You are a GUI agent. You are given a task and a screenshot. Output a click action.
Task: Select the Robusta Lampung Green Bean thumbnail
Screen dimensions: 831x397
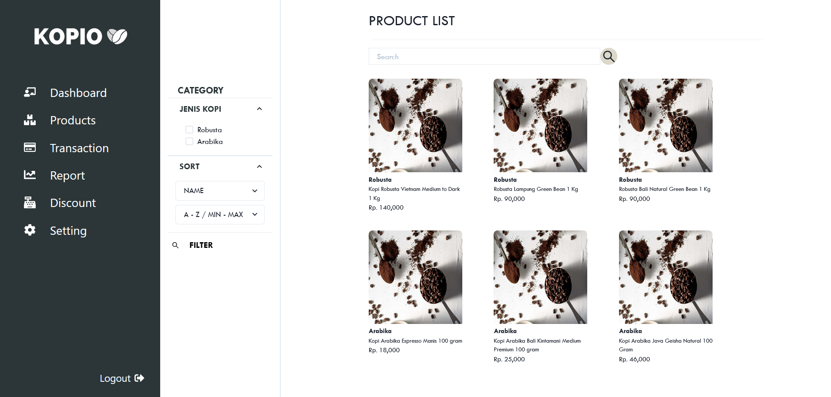point(540,125)
